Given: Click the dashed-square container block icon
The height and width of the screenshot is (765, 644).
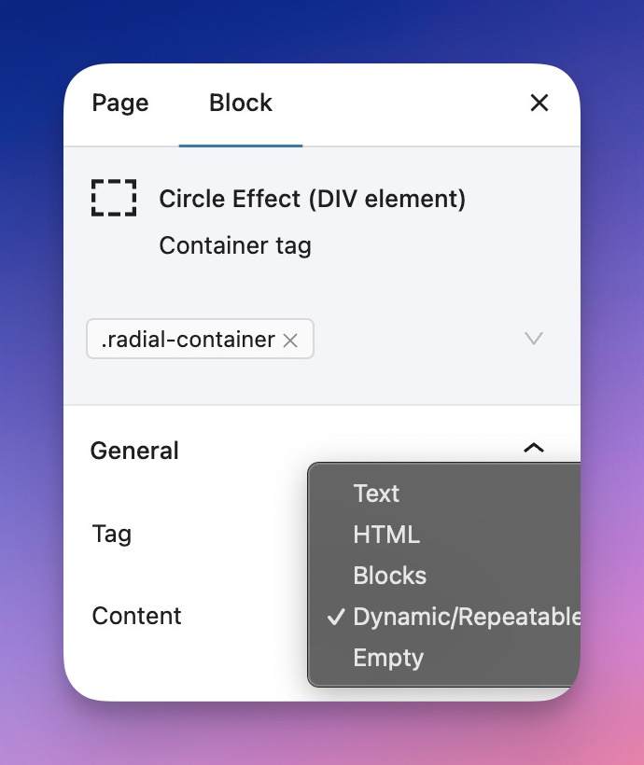Looking at the screenshot, I should point(114,198).
